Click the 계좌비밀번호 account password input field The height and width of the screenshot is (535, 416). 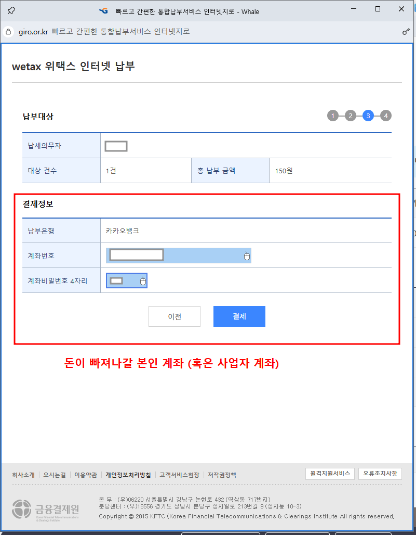(117, 280)
